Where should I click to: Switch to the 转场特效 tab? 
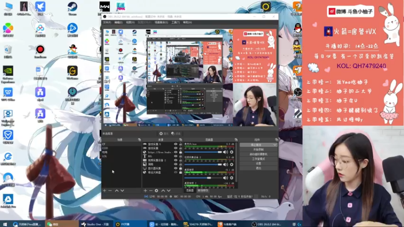203,191
